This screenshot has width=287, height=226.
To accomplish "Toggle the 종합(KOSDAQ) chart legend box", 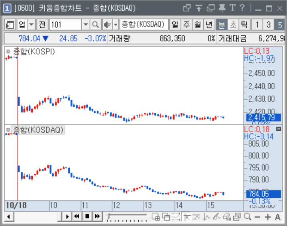I will click(x=8, y=130).
